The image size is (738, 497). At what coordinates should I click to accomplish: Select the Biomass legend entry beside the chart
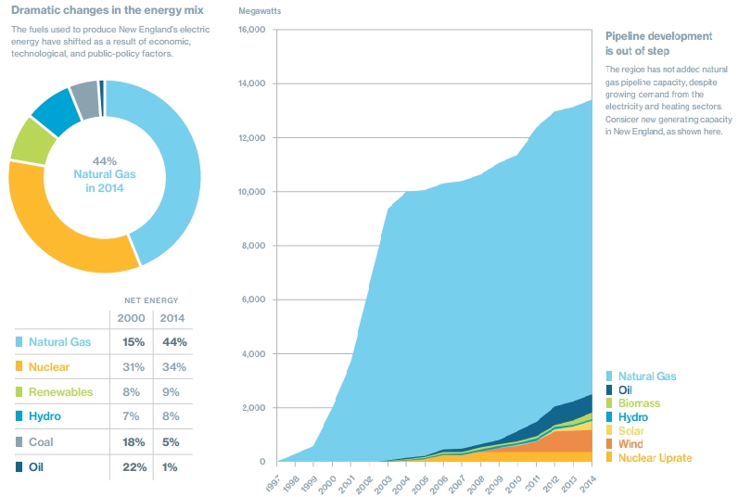[x=633, y=403]
